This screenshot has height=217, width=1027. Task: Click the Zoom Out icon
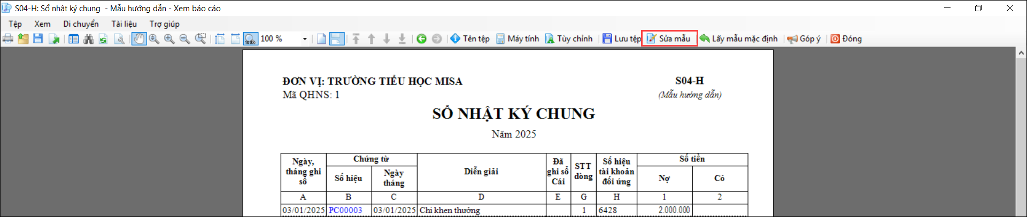(x=184, y=38)
